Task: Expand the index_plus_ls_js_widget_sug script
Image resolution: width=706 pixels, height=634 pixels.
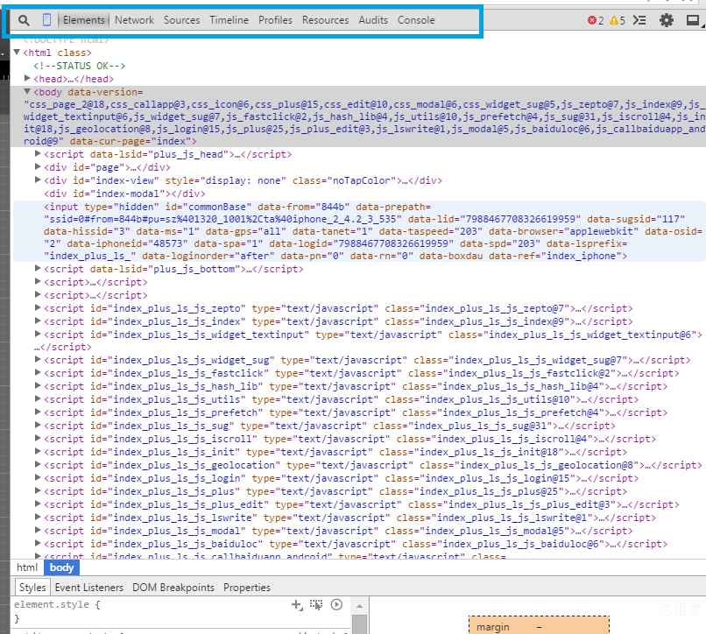Action: coord(38,359)
